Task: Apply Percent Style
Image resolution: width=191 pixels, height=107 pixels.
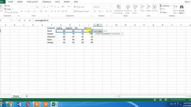Action: click(100, 11)
